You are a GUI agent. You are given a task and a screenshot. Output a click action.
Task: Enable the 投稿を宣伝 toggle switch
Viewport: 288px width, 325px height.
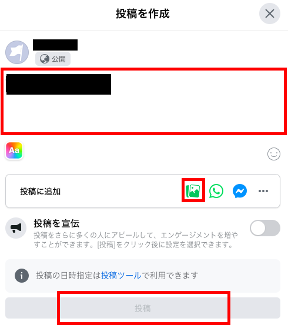tap(265, 228)
